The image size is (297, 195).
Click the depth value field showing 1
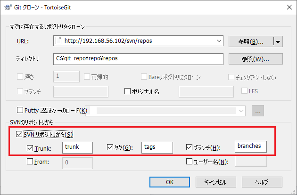66,76
